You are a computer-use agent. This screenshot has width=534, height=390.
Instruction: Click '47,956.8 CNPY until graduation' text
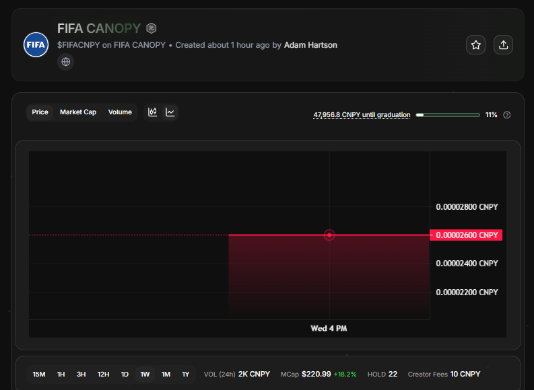point(362,115)
